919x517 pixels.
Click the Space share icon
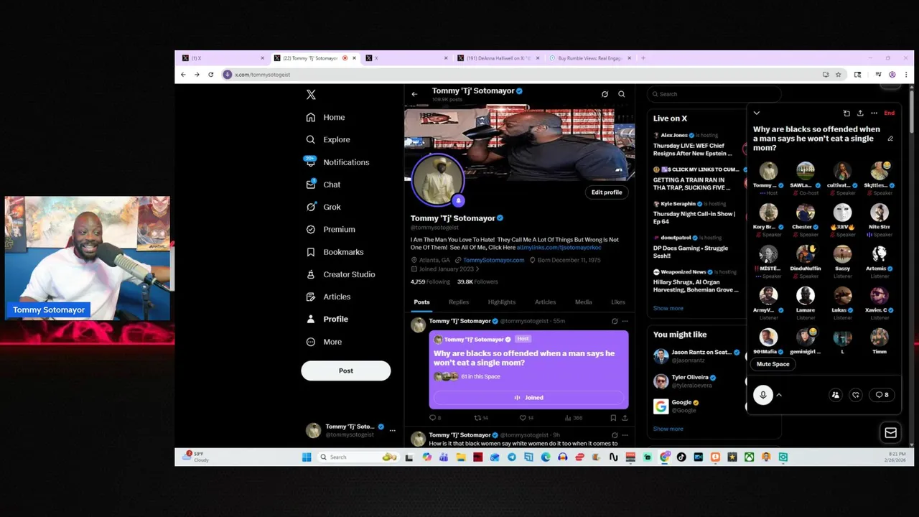(x=860, y=113)
